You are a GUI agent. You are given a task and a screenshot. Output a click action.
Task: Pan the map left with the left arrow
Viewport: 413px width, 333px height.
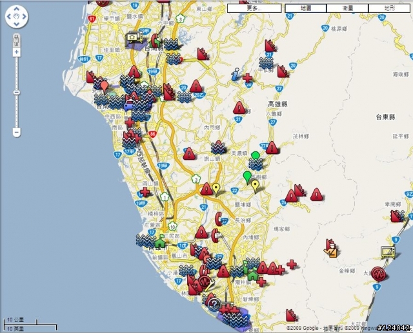point(9,17)
